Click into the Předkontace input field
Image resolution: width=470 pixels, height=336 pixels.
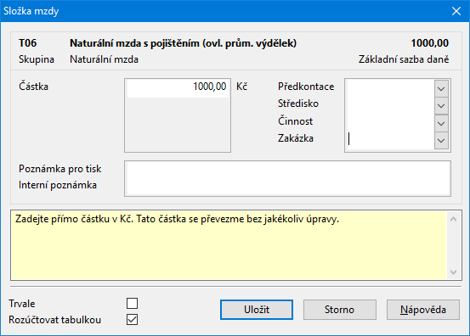pos(390,88)
